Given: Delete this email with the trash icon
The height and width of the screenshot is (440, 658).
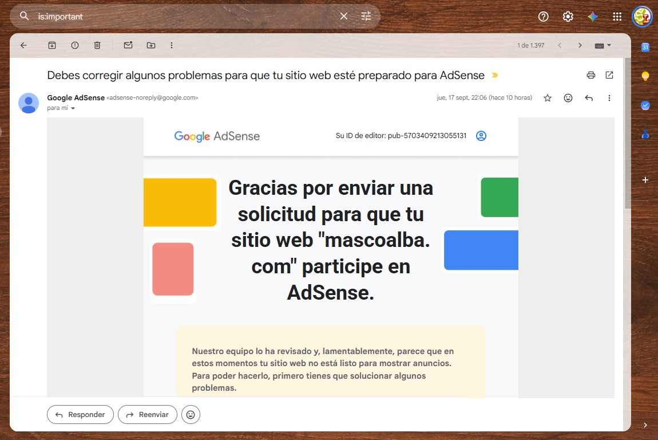Looking at the screenshot, I should [x=97, y=45].
